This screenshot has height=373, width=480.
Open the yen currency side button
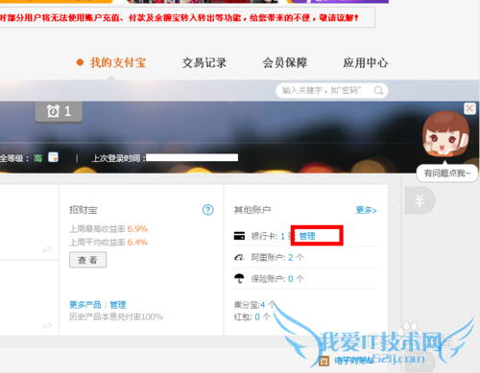click(420, 200)
